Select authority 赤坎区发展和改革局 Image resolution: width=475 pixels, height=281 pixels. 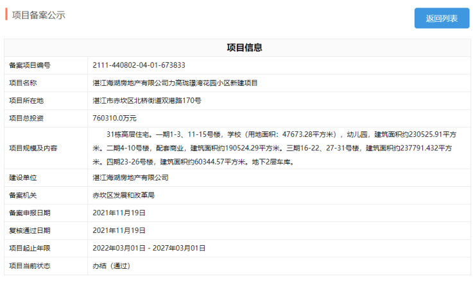(124, 195)
